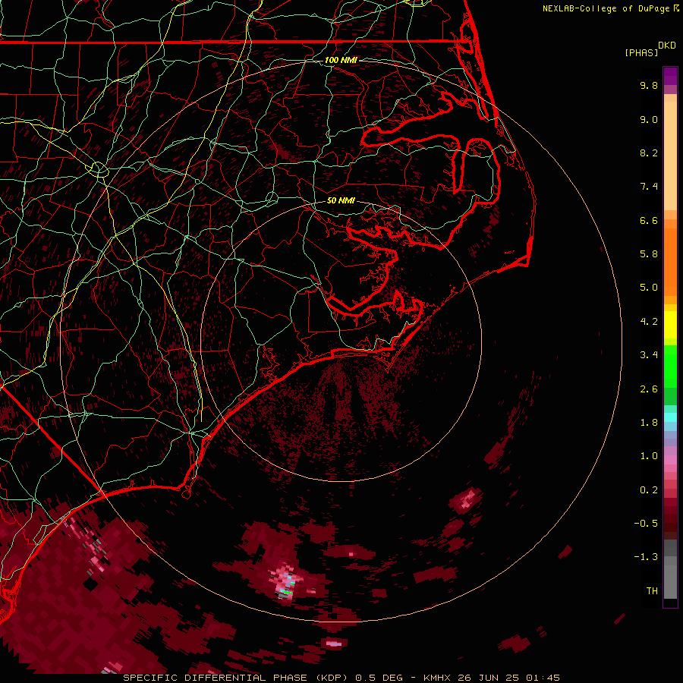Viewport: 683px width, 683px height.
Task: Click the 50 NMI range ring label
Action: (341, 200)
